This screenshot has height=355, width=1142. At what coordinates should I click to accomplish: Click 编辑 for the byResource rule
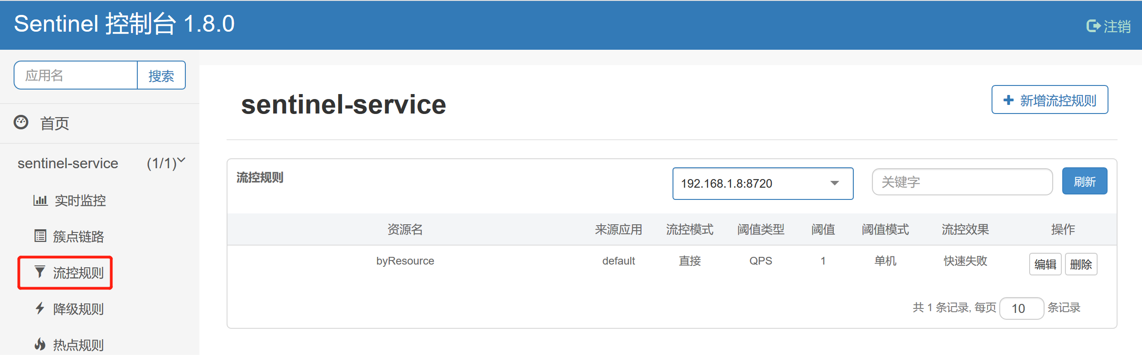[x=1045, y=264]
